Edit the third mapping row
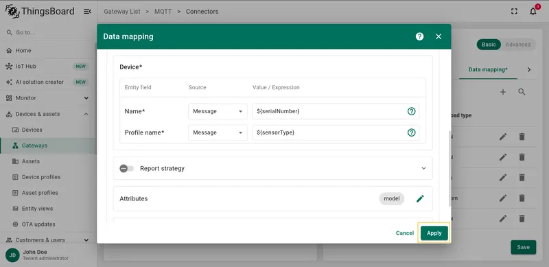549x267 pixels. (x=503, y=178)
